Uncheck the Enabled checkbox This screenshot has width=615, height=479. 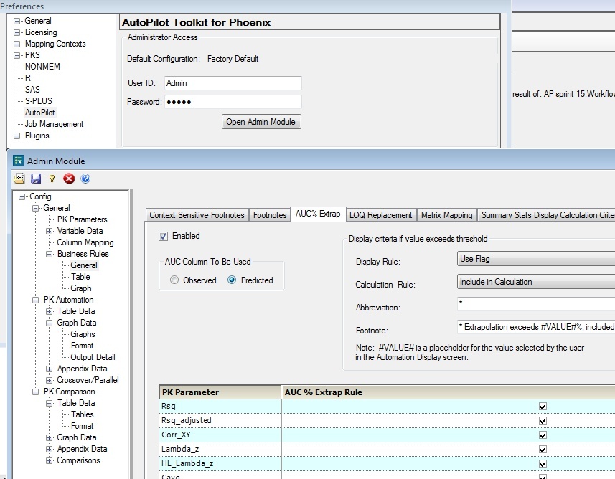[163, 236]
